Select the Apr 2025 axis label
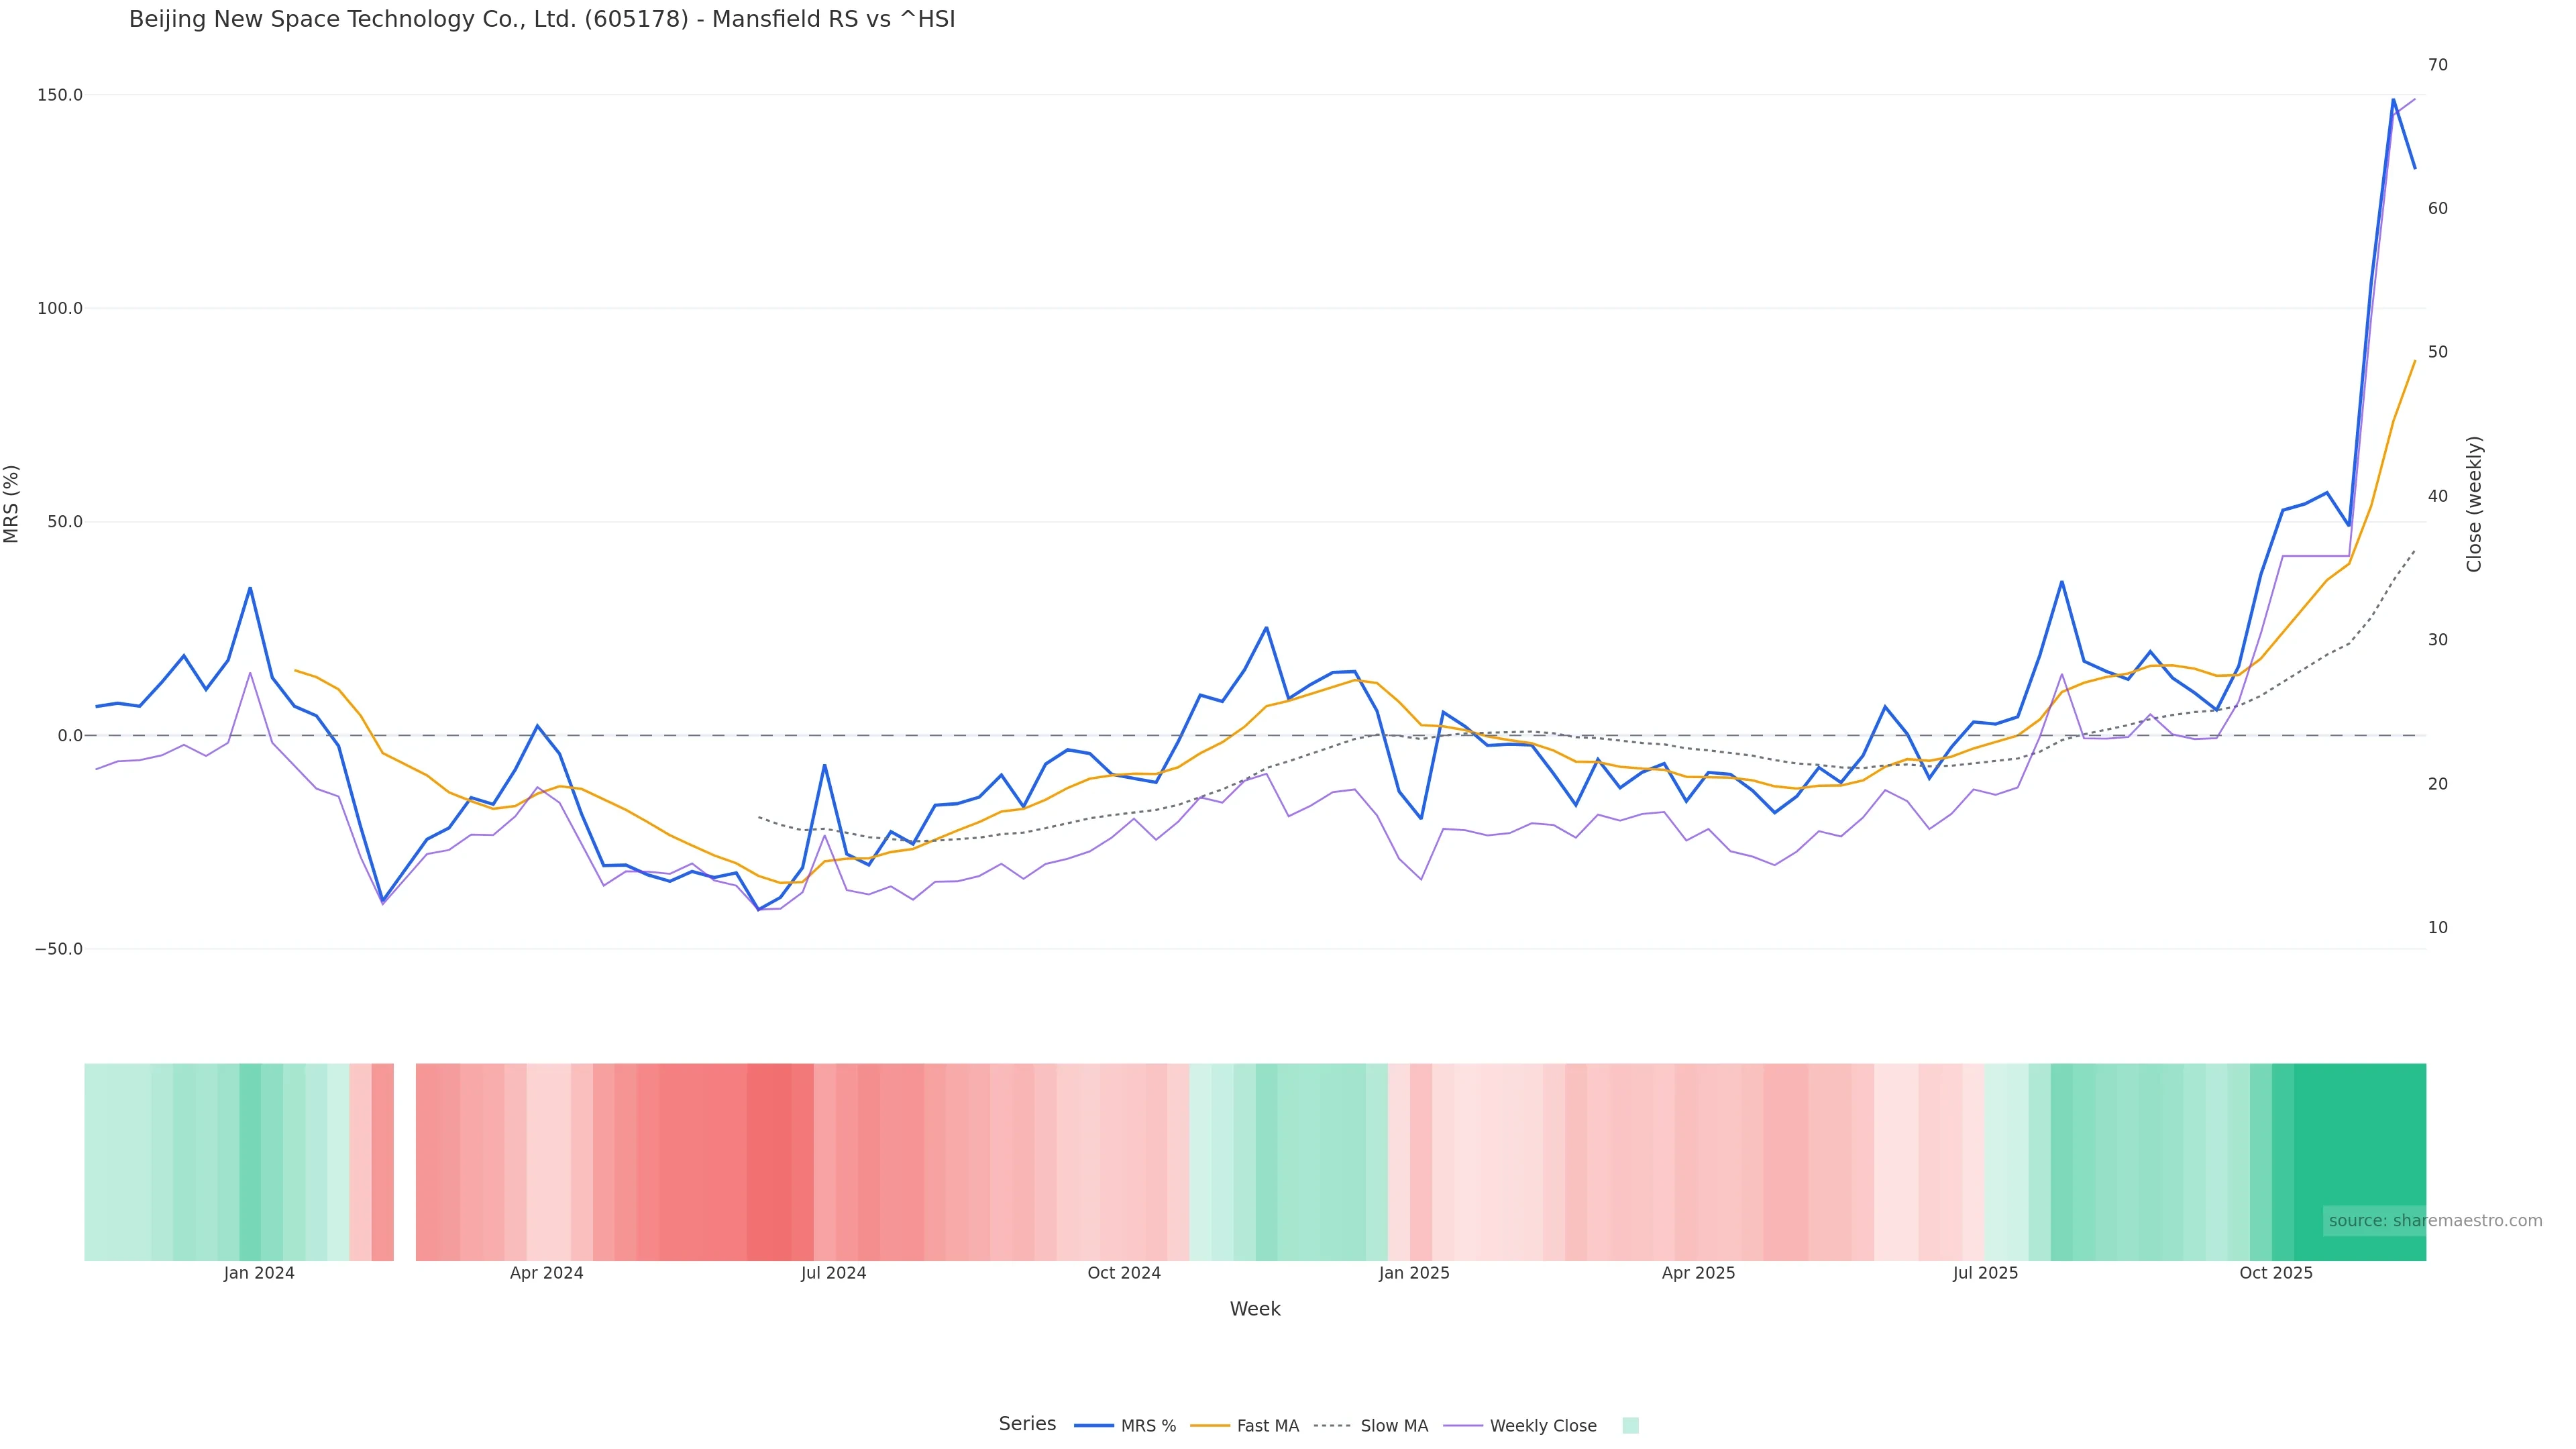The height and width of the screenshot is (1449, 2576). (x=1698, y=1273)
